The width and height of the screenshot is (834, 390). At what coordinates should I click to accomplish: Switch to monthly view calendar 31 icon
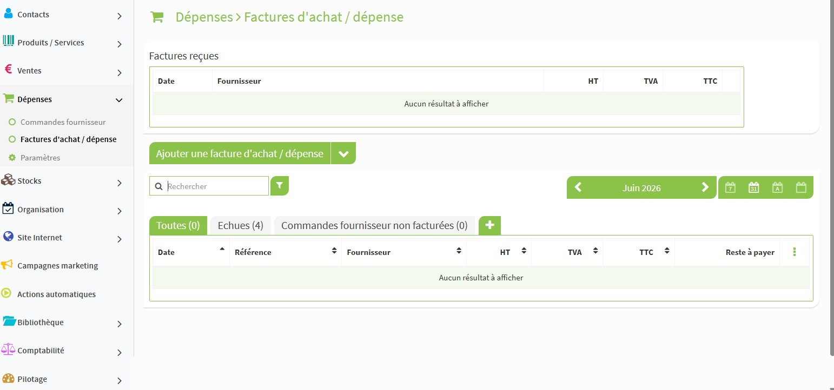point(753,187)
